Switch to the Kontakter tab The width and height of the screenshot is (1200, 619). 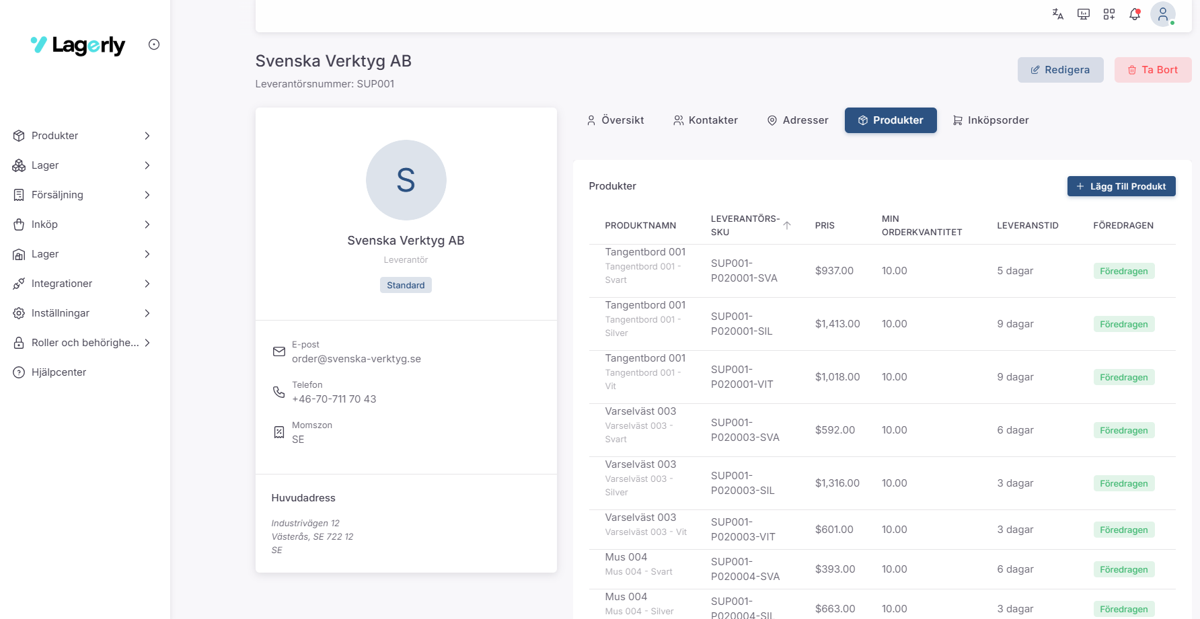point(706,120)
